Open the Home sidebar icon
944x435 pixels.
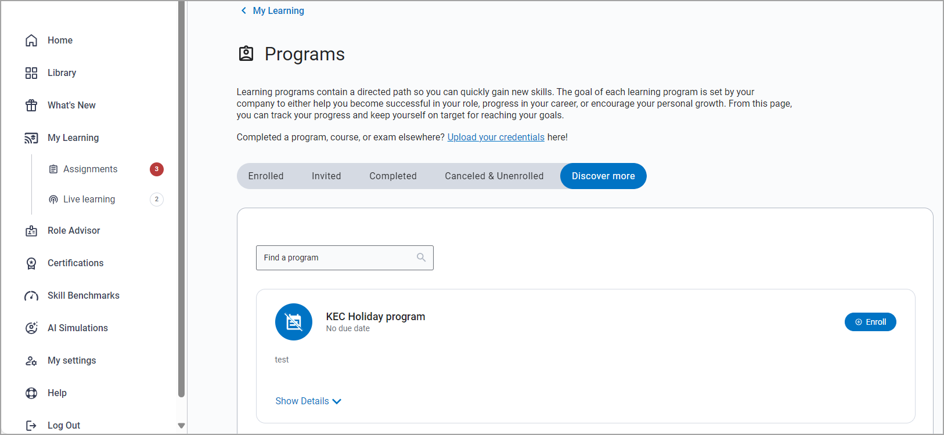31,39
